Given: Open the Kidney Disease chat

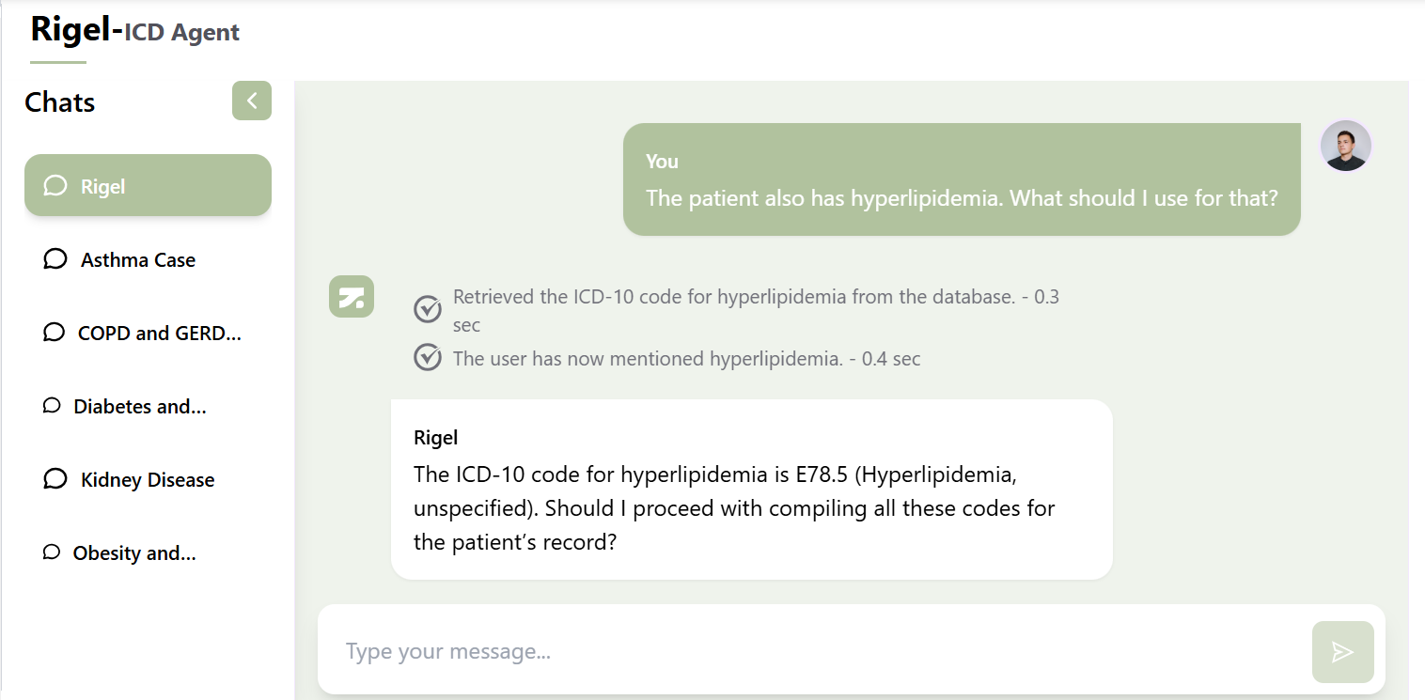Looking at the screenshot, I should [148, 479].
